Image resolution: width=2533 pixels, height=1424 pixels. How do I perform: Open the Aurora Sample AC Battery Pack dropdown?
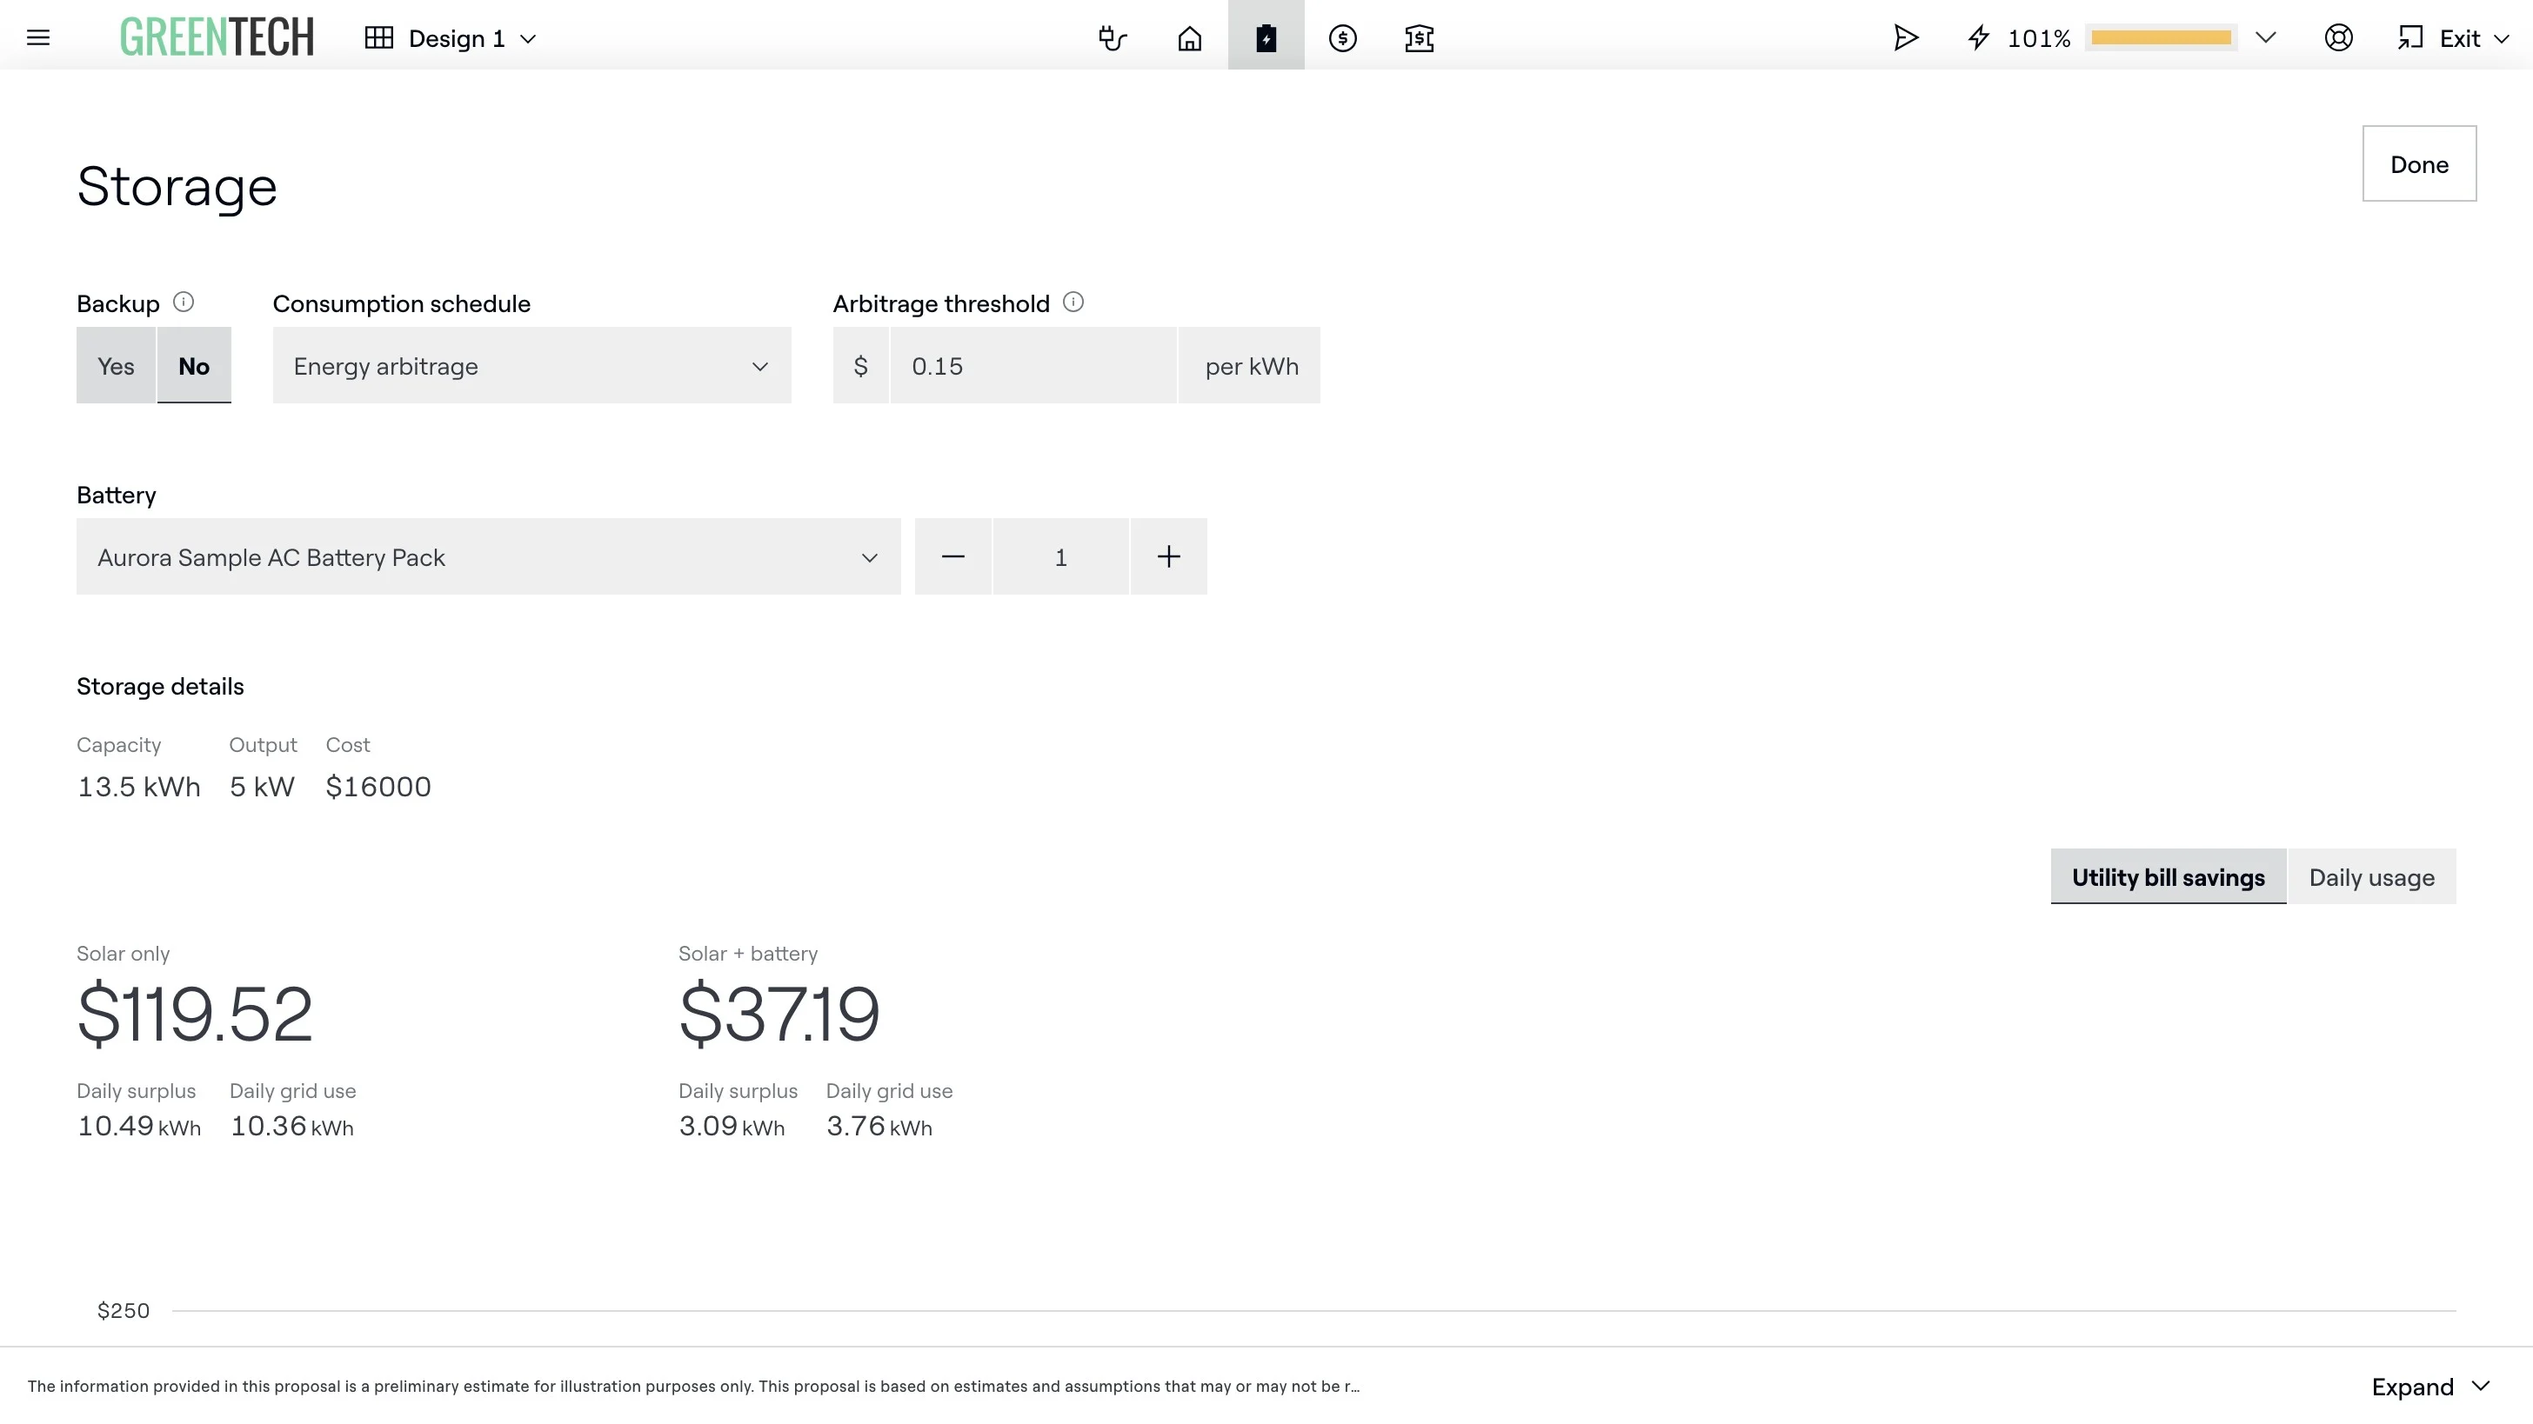pos(489,556)
